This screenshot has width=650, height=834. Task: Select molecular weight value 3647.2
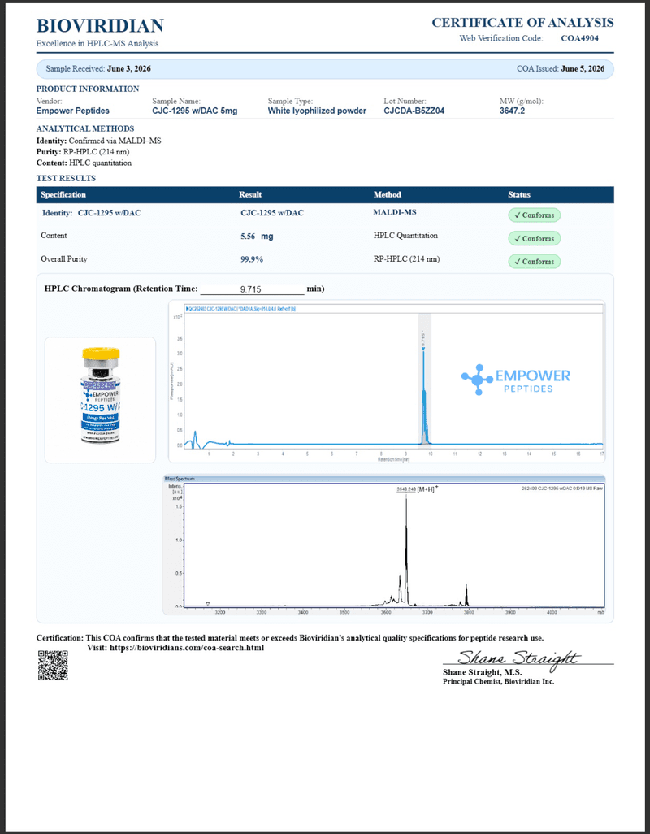tap(513, 111)
